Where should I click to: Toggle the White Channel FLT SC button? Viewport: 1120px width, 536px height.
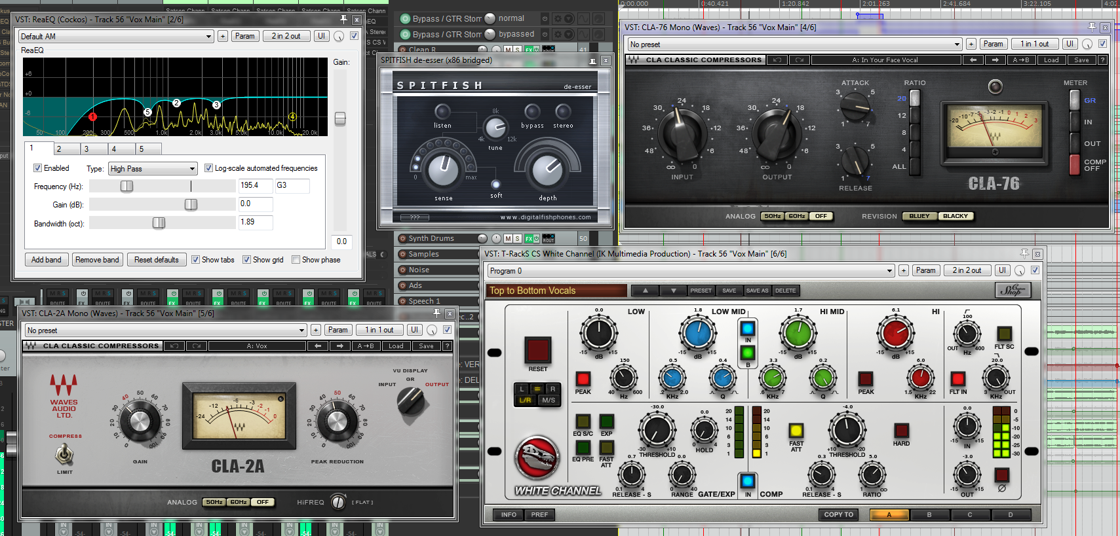click(x=1004, y=333)
